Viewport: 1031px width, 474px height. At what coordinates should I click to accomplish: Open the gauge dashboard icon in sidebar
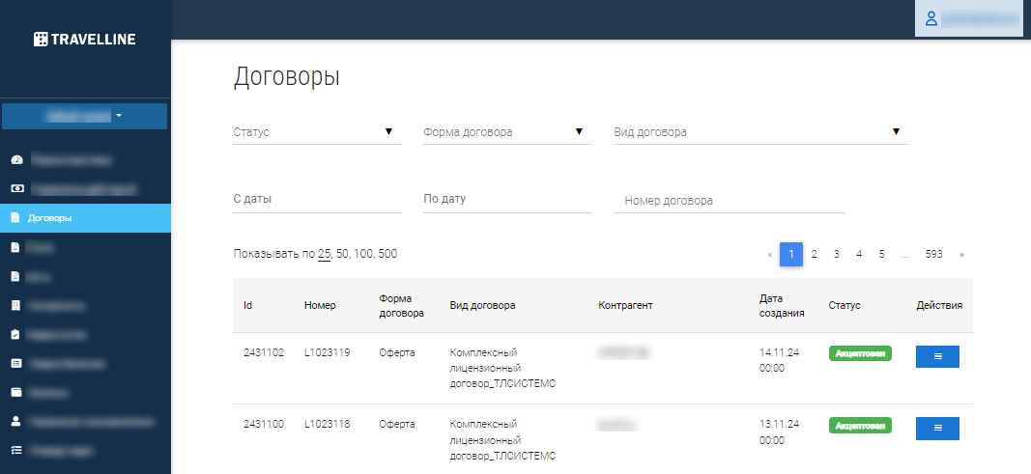pos(16,159)
